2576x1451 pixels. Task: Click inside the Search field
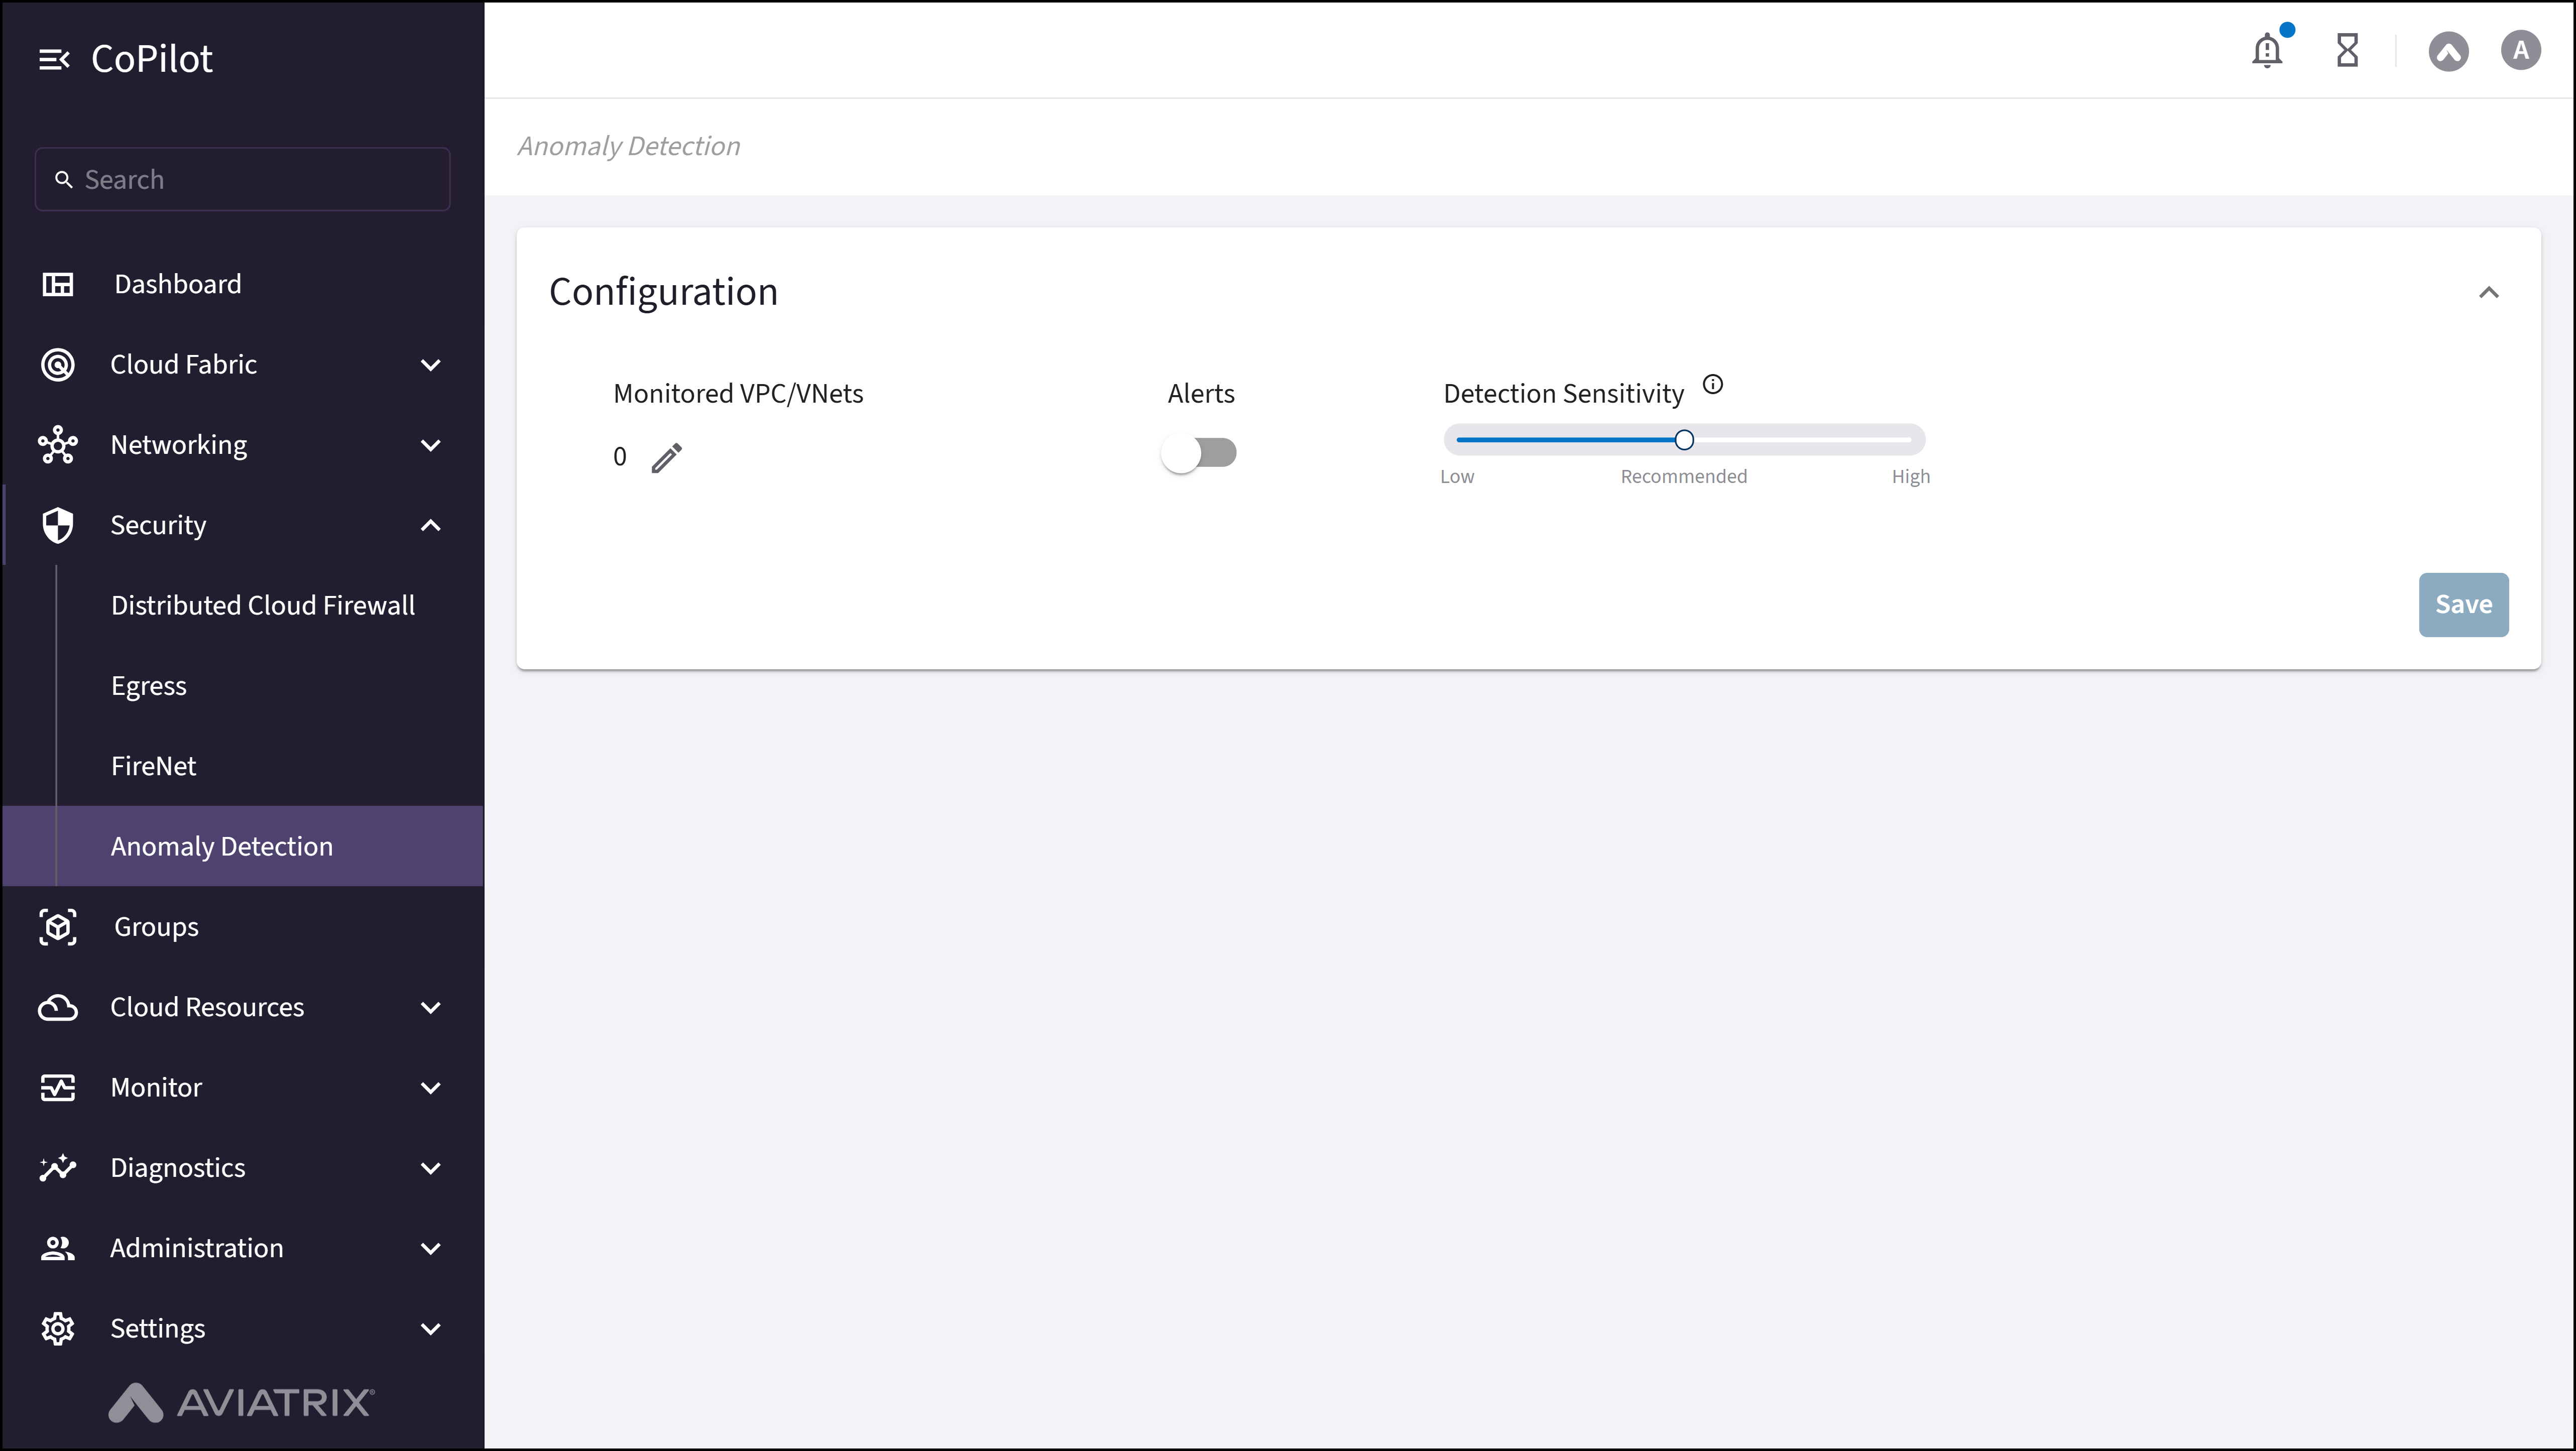(240, 179)
